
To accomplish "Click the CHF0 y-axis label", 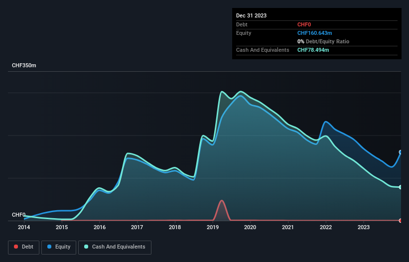I will click(x=19, y=215).
